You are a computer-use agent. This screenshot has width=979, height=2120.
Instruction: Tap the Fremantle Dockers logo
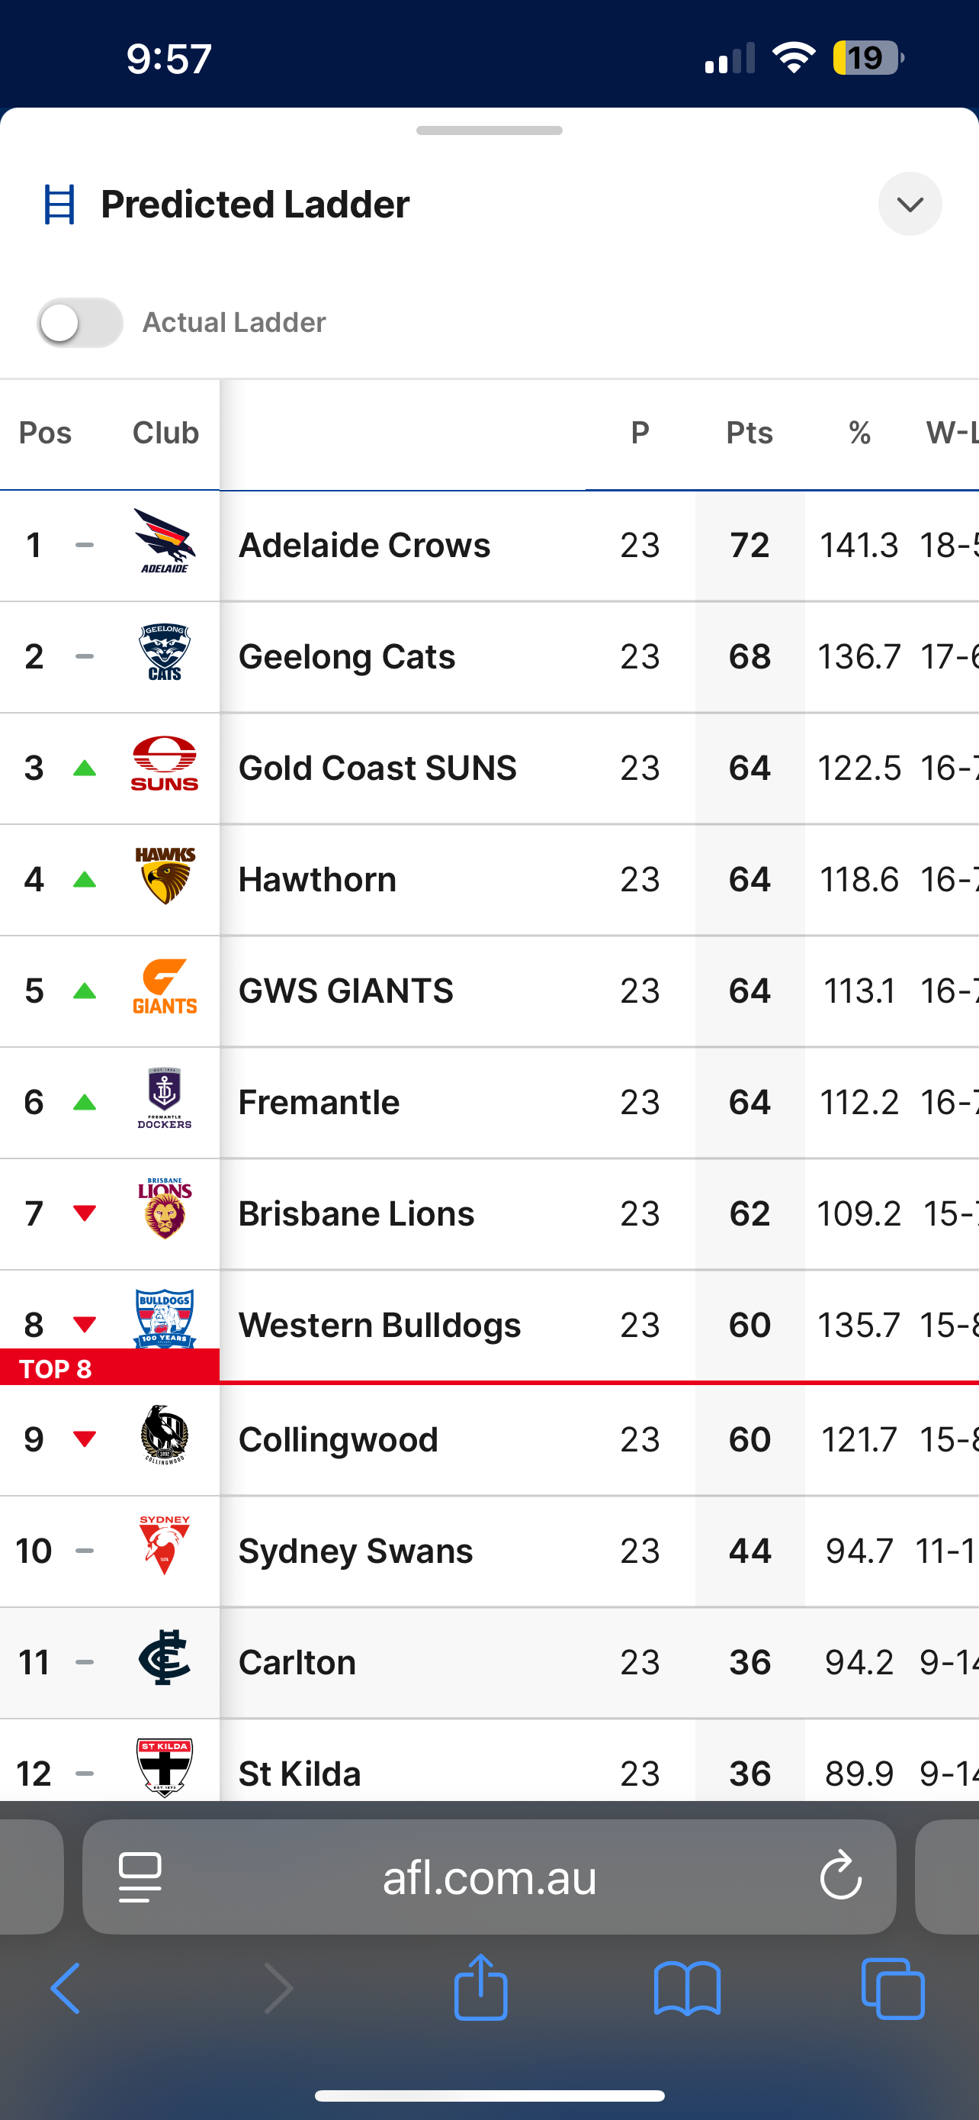165,1098
